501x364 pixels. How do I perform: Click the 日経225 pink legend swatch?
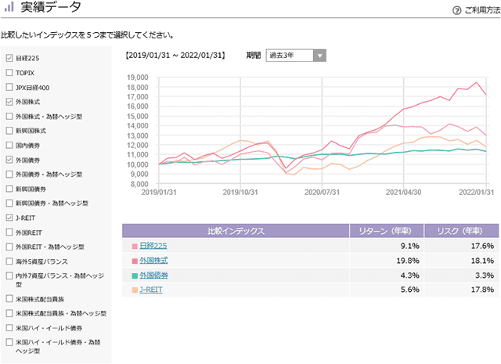coord(135,247)
